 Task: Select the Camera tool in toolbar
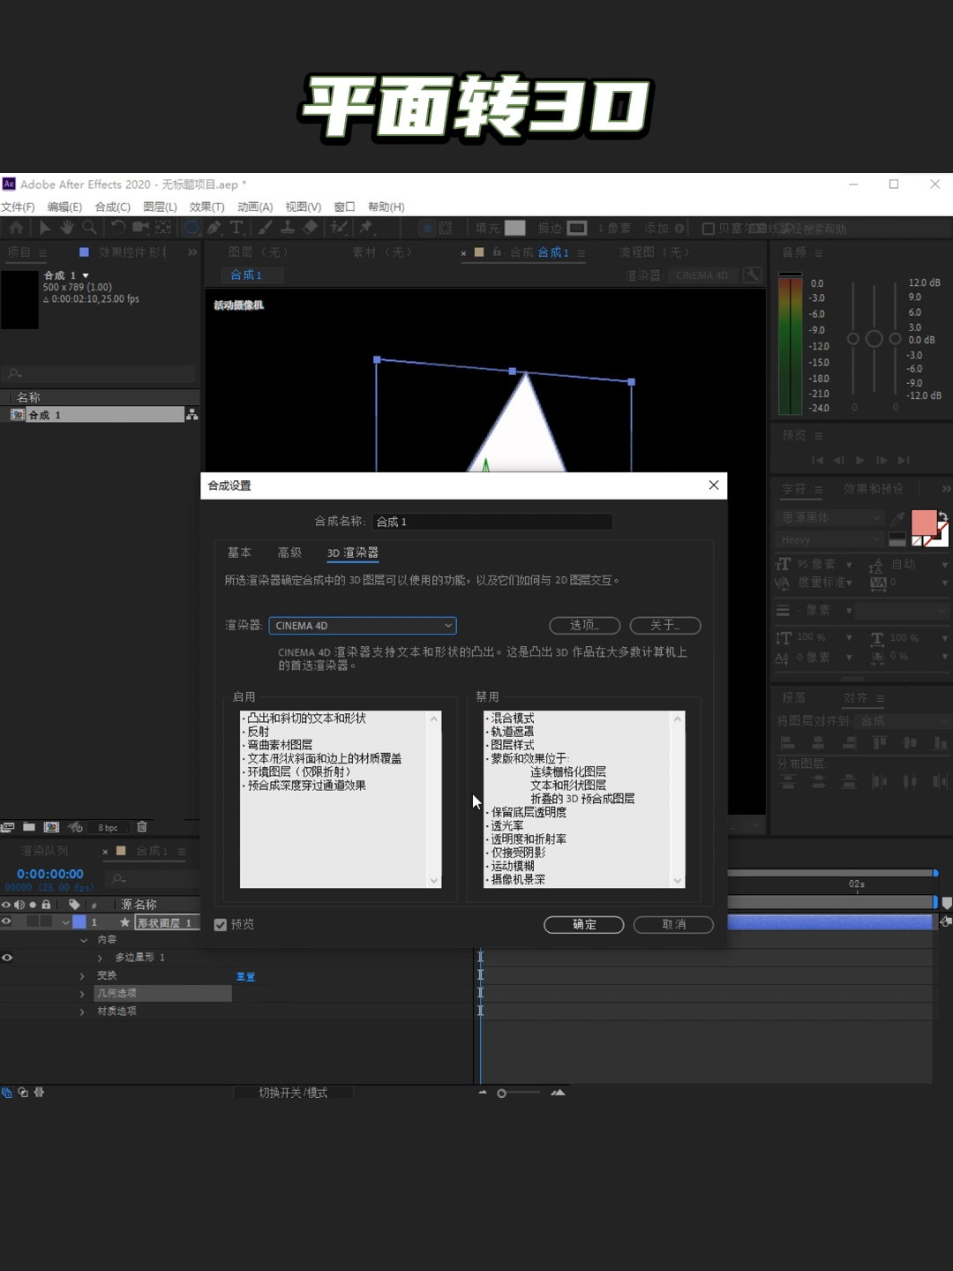[140, 228]
